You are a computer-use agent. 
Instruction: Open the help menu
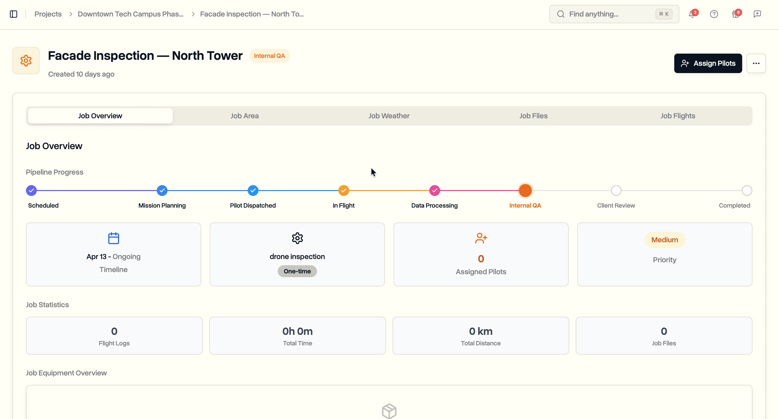click(714, 14)
